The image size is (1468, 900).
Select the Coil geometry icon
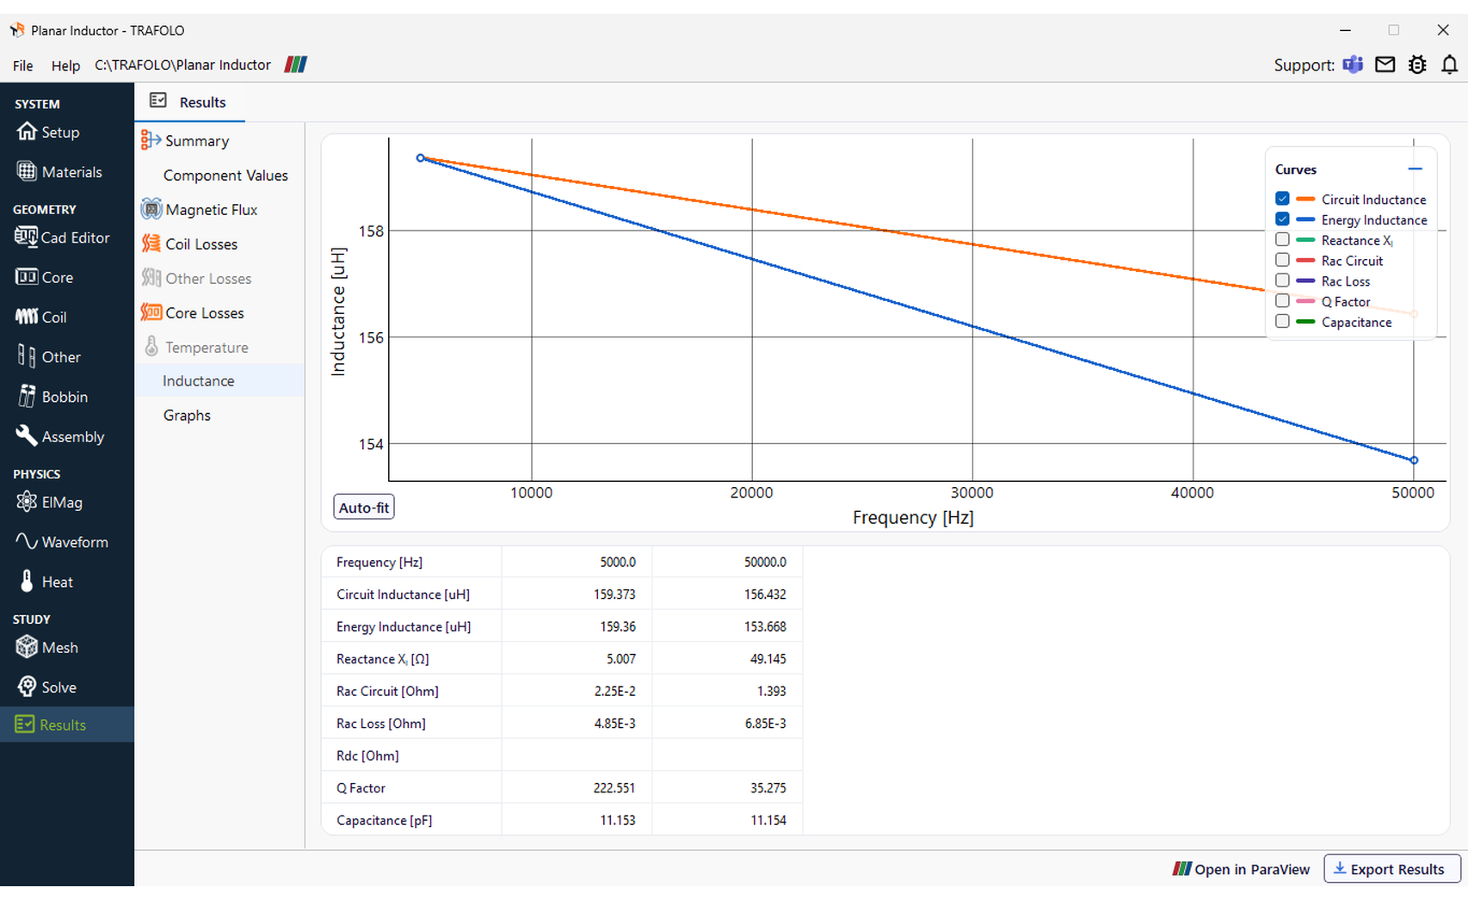coord(27,317)
